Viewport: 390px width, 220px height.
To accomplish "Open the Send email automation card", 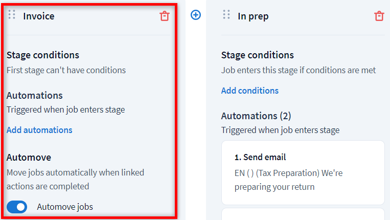I will point(303,172).
